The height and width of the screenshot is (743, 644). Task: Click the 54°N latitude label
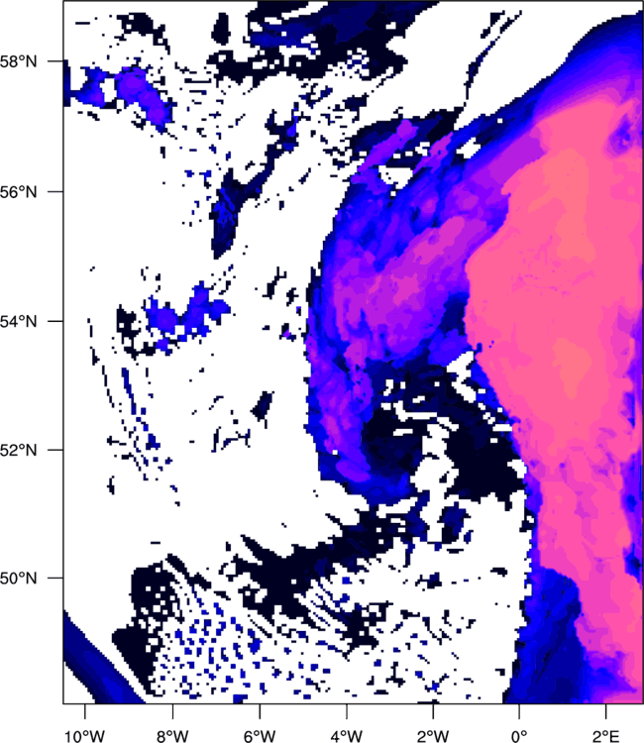[18, 321]
